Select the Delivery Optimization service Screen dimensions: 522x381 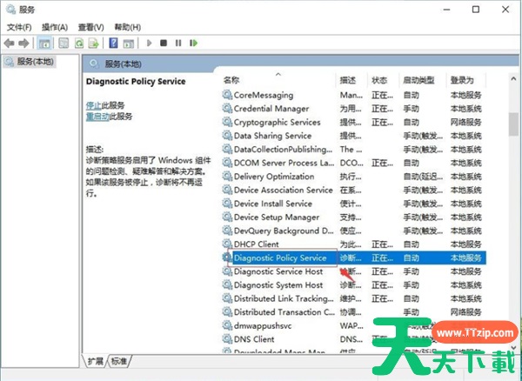[354, 177]
